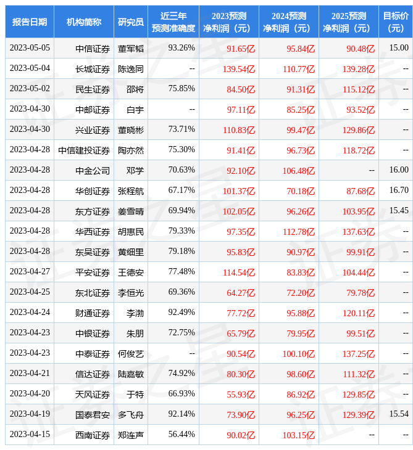Click researcher name 白宇
413x450 pixels.
point(135,110)
